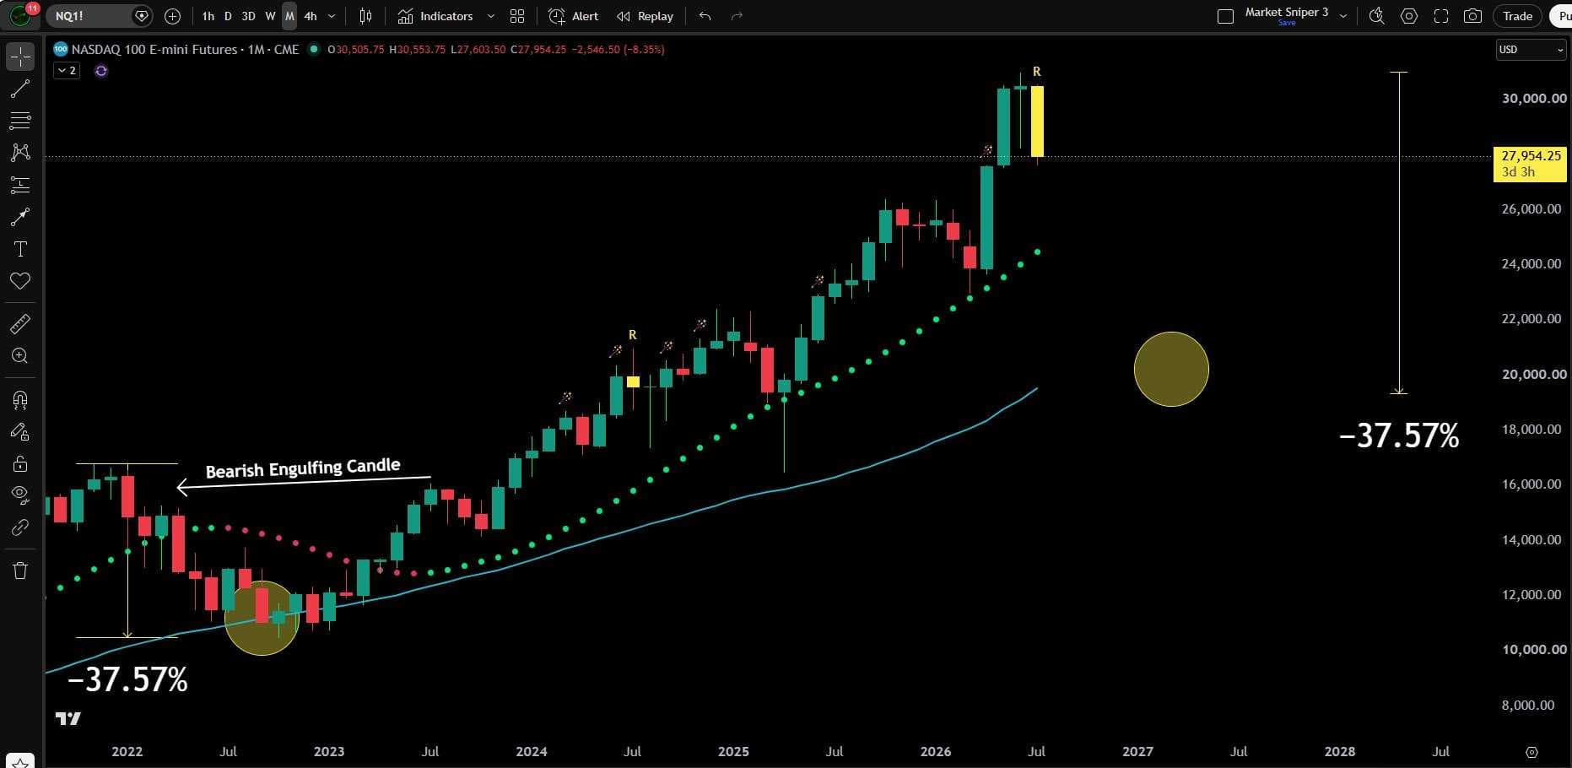1572x768 pixels.
Task: Select the W weekly timeframe
Action: click(270, 16)
